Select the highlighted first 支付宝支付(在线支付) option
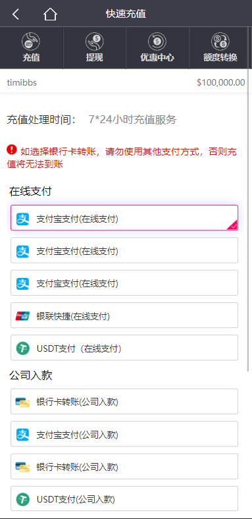The image size is (252, 519). click(124, 218)
